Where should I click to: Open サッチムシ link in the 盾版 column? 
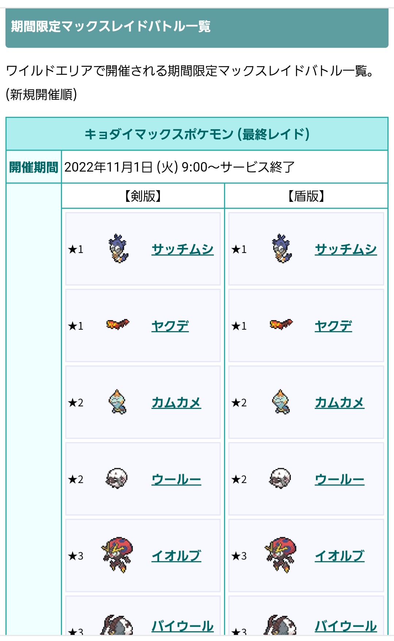[346, 249]
